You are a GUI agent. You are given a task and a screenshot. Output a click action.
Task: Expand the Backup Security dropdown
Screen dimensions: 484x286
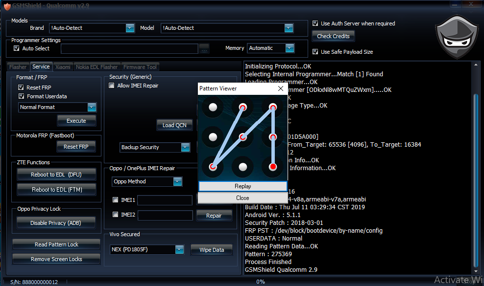pos(185,147)
